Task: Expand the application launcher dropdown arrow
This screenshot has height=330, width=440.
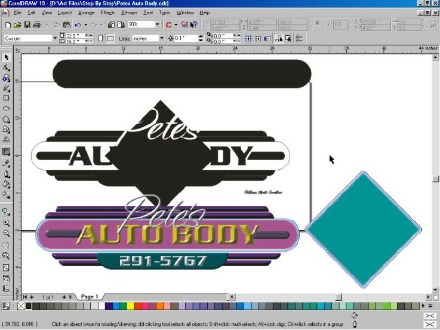Action: tap(176, 25)
